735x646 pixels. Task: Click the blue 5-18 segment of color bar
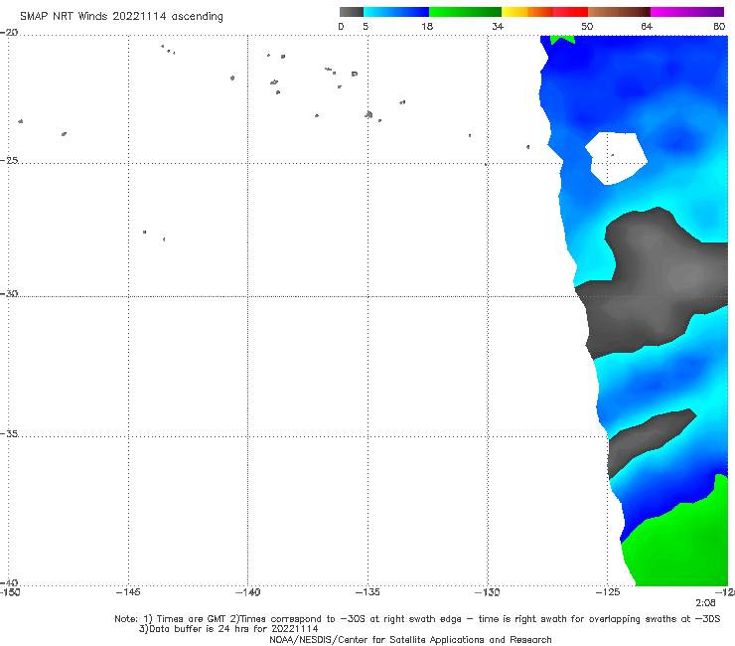tap(396, 12)
